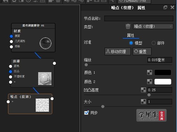Image resolution: width=177 pixels, height=132 pixels.
Task: Click the 凹凸高度 value field 0.25
Action: click(x=160, y=90)
